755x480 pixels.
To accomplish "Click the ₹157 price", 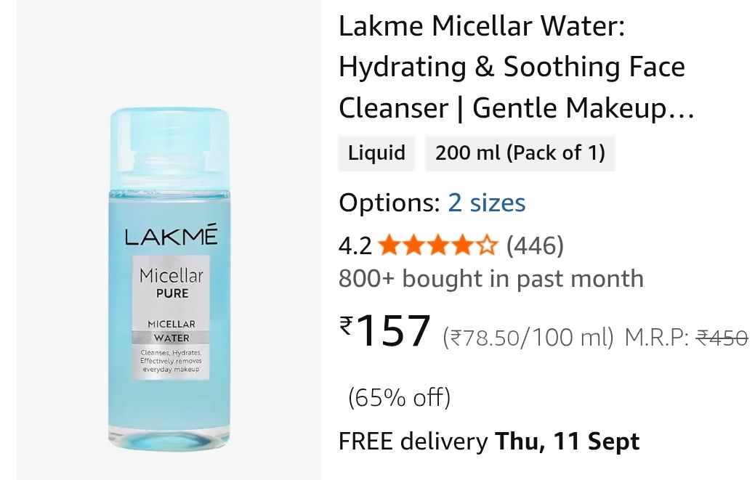I will tap(384, 330).
